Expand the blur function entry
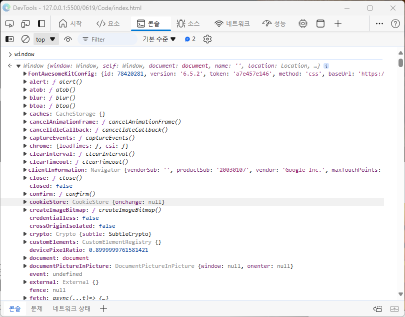405x317 pixels. click(25, 98)
